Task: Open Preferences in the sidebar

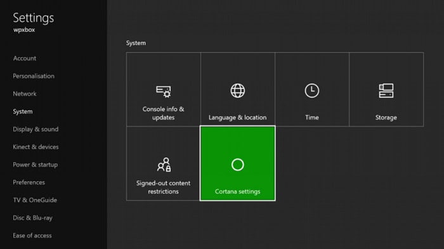Action: point(29,182)
